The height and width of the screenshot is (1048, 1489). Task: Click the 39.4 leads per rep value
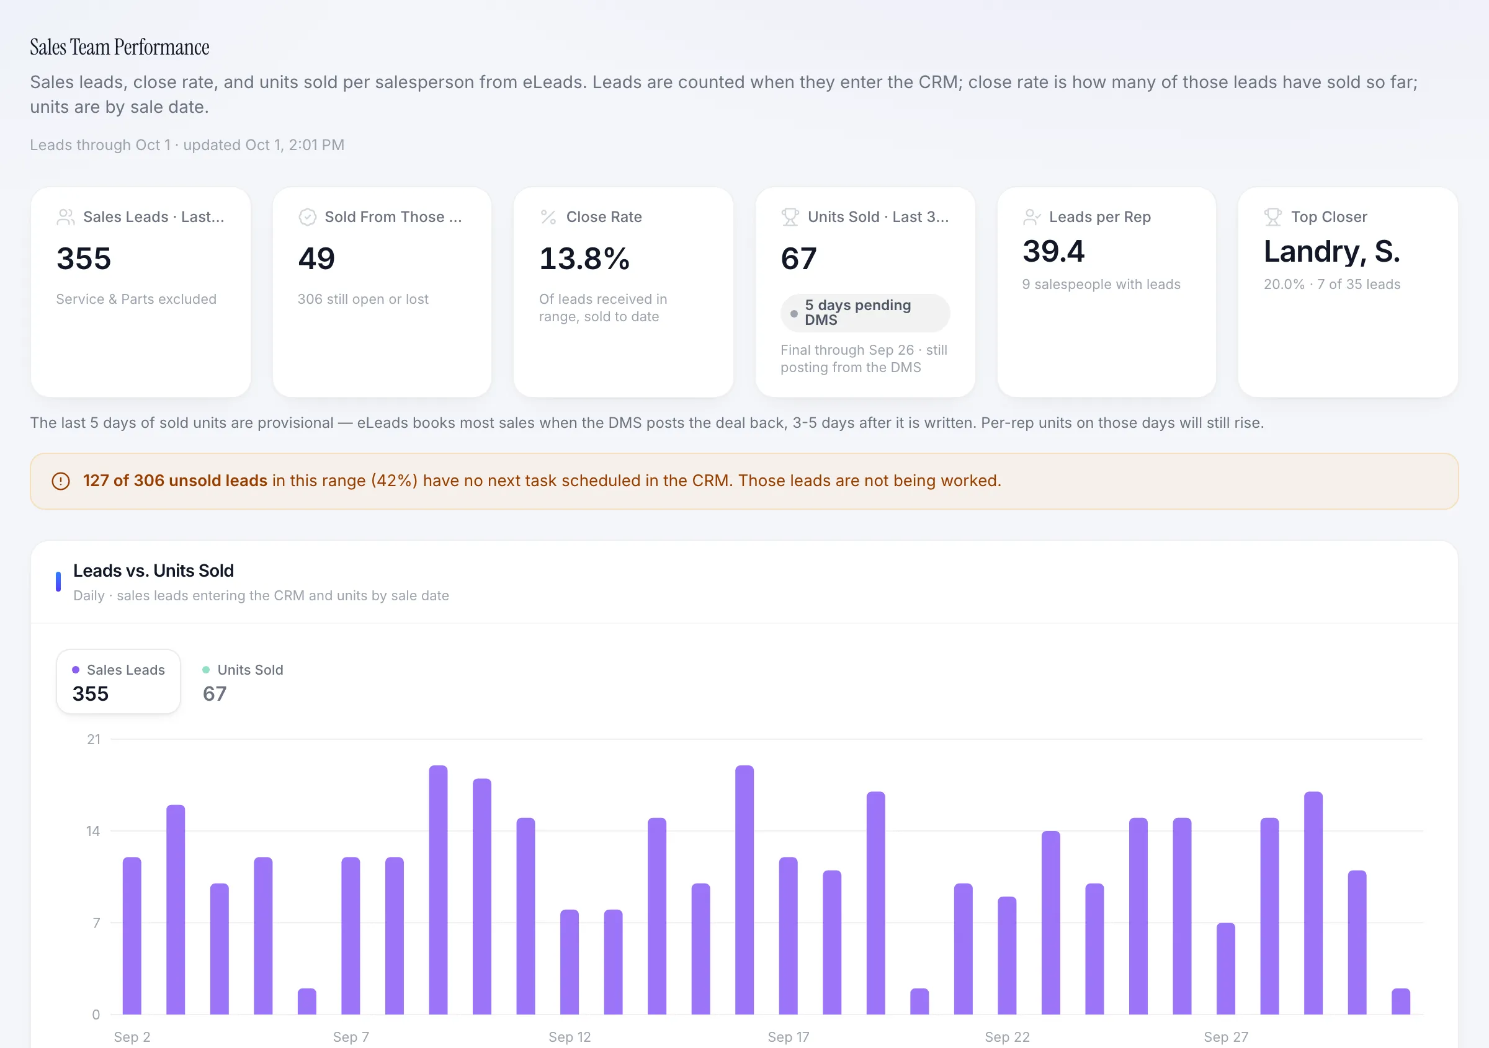1053,252
